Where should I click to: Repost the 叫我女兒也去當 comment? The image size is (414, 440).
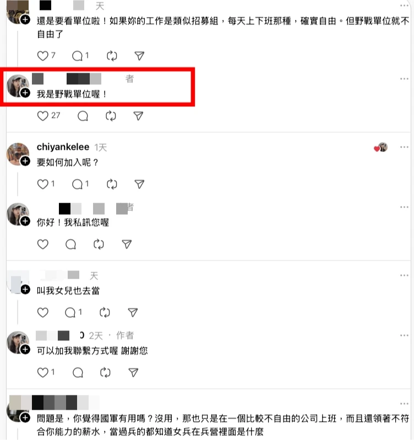point(105,312)
